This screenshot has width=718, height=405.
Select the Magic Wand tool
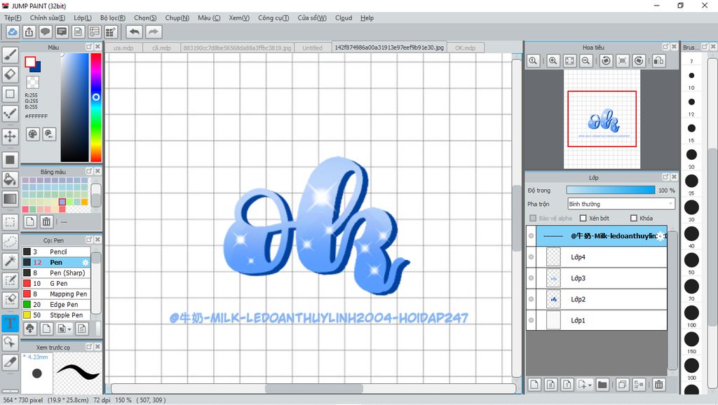10,261
